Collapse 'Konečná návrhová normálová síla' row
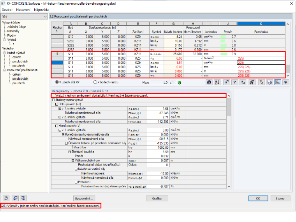296x222 pixels. click(x=63, y=134)
